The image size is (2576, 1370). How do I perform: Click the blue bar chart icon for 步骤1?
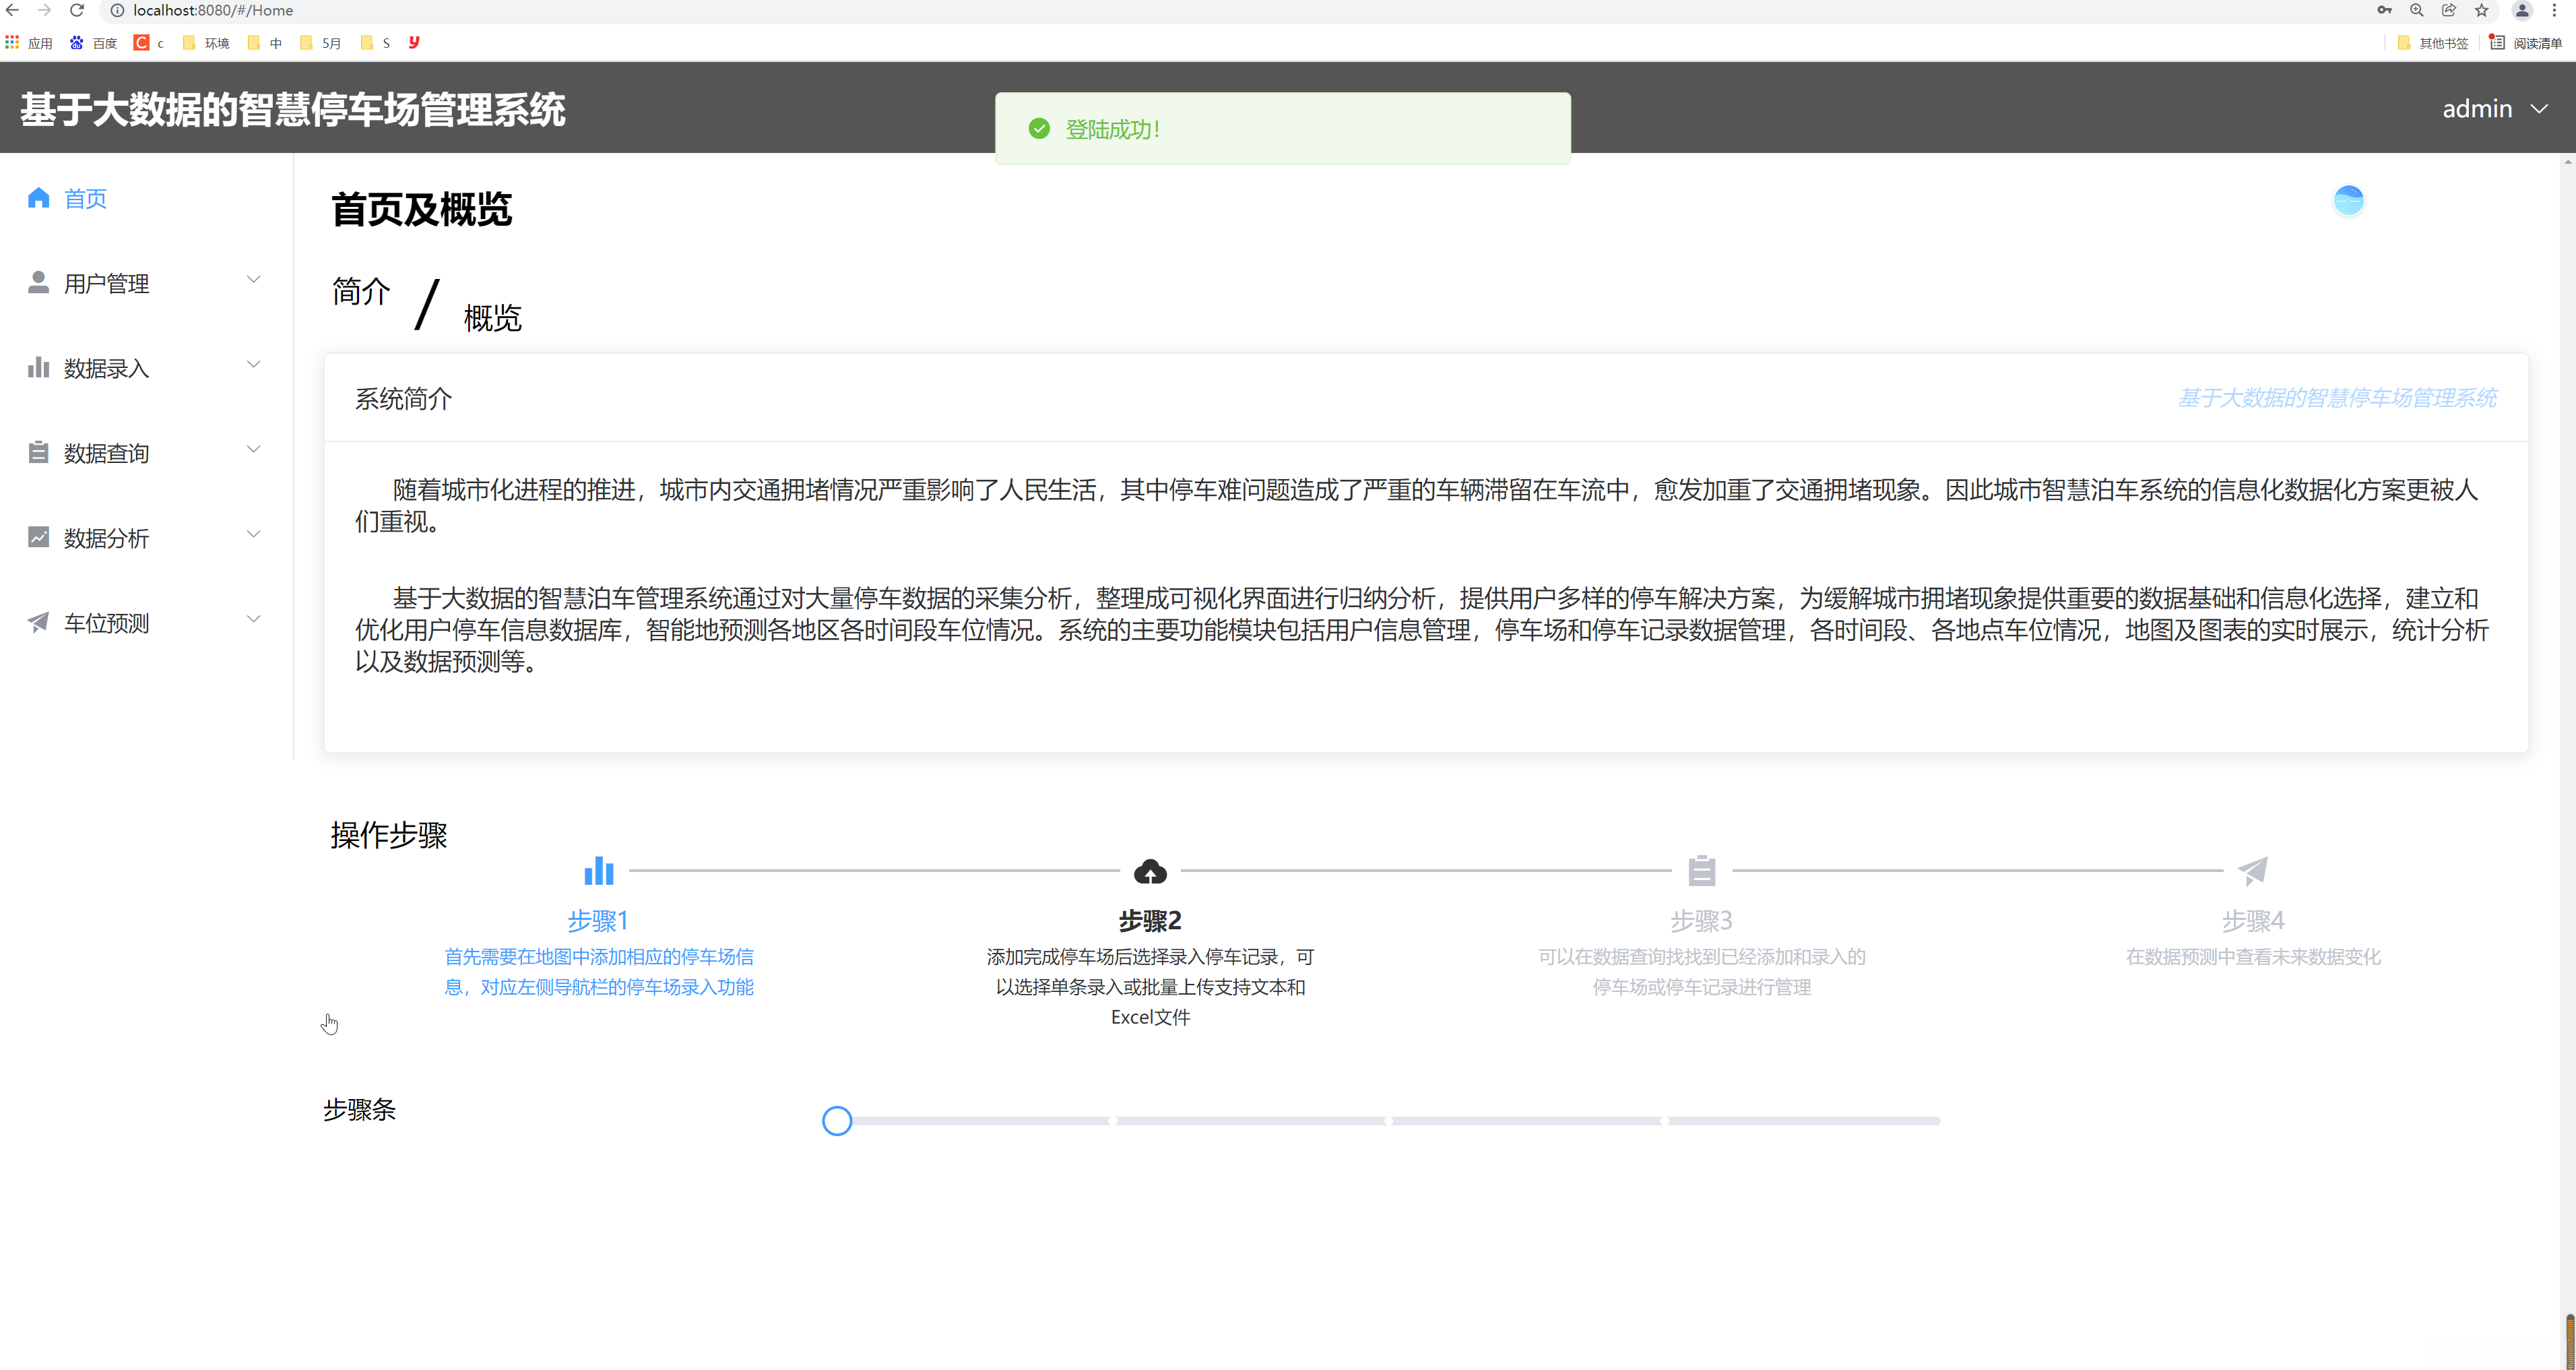point(598,871)
